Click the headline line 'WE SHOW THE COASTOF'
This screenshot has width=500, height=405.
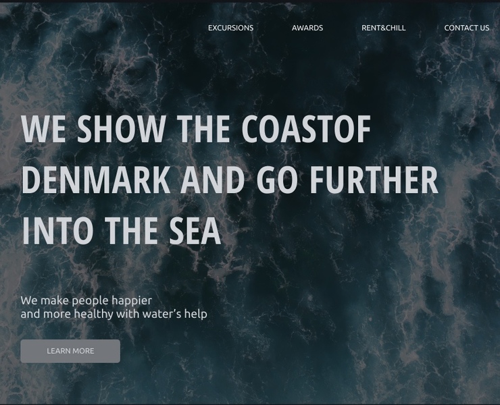point(196,129)
